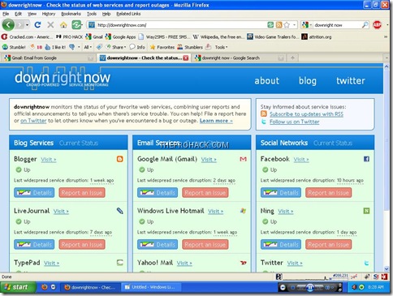Click the Firefox quick launch icon
Screen dimensions: 393x296
tap(45, 287)
